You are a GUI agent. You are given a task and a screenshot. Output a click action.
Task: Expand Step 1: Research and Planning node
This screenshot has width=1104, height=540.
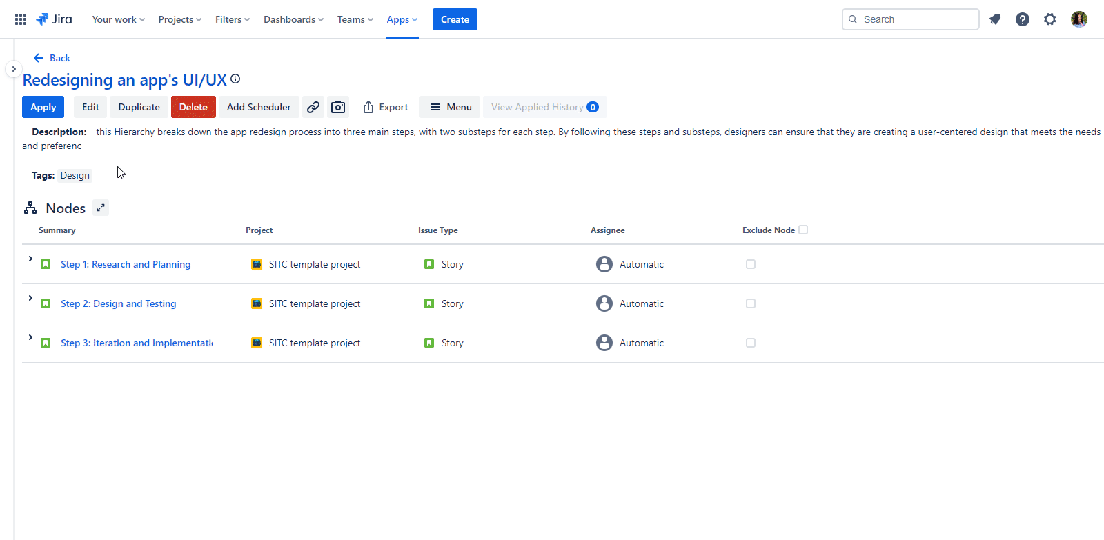pos(30,259)
